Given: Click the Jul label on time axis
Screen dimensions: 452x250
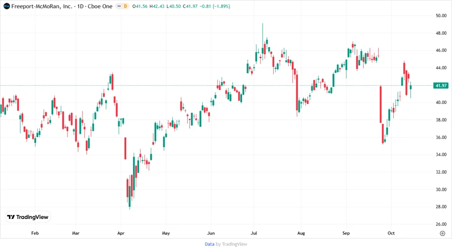Looking at the screenshot, I should [x=254, y=233].
